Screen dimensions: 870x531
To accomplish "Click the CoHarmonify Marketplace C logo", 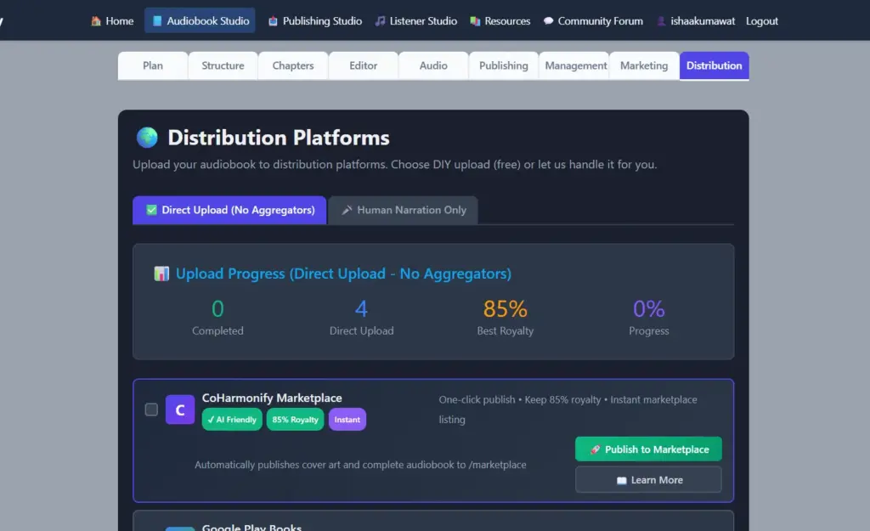I will [x=179, y=410].
